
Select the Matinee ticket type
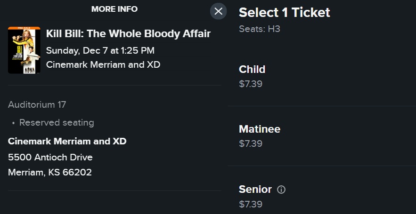click(260, 129)
